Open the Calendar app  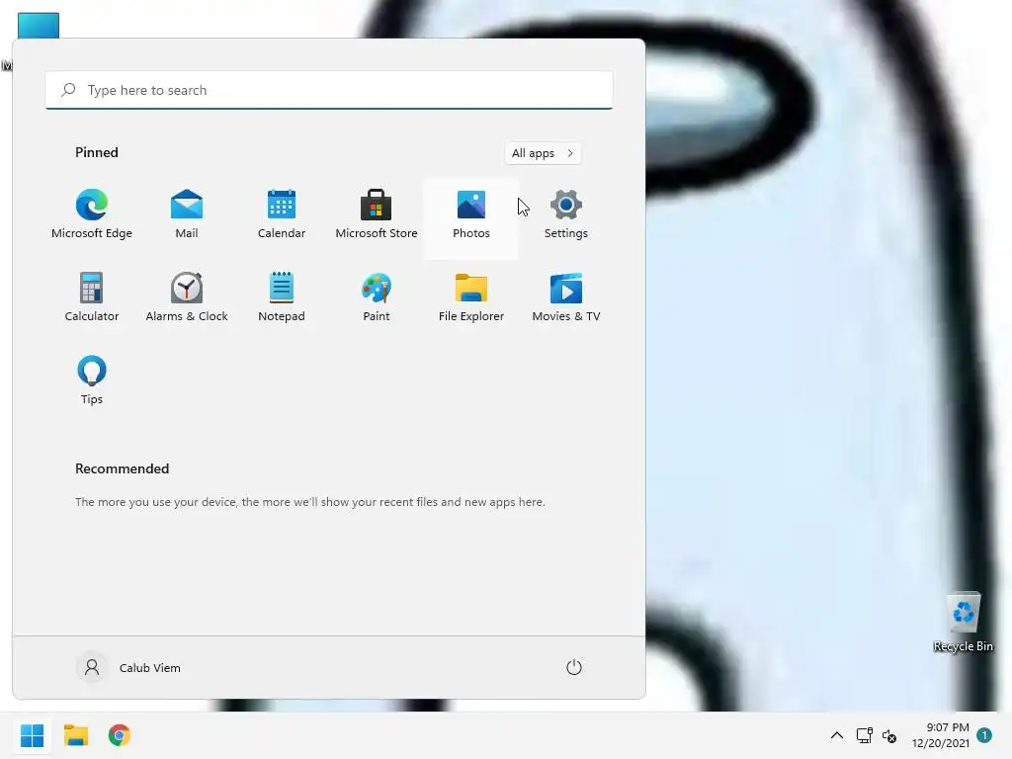tap(282, 214)
